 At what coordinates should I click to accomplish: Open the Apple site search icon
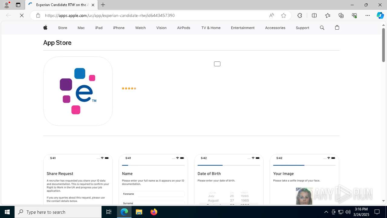click(x=322, y=28)
